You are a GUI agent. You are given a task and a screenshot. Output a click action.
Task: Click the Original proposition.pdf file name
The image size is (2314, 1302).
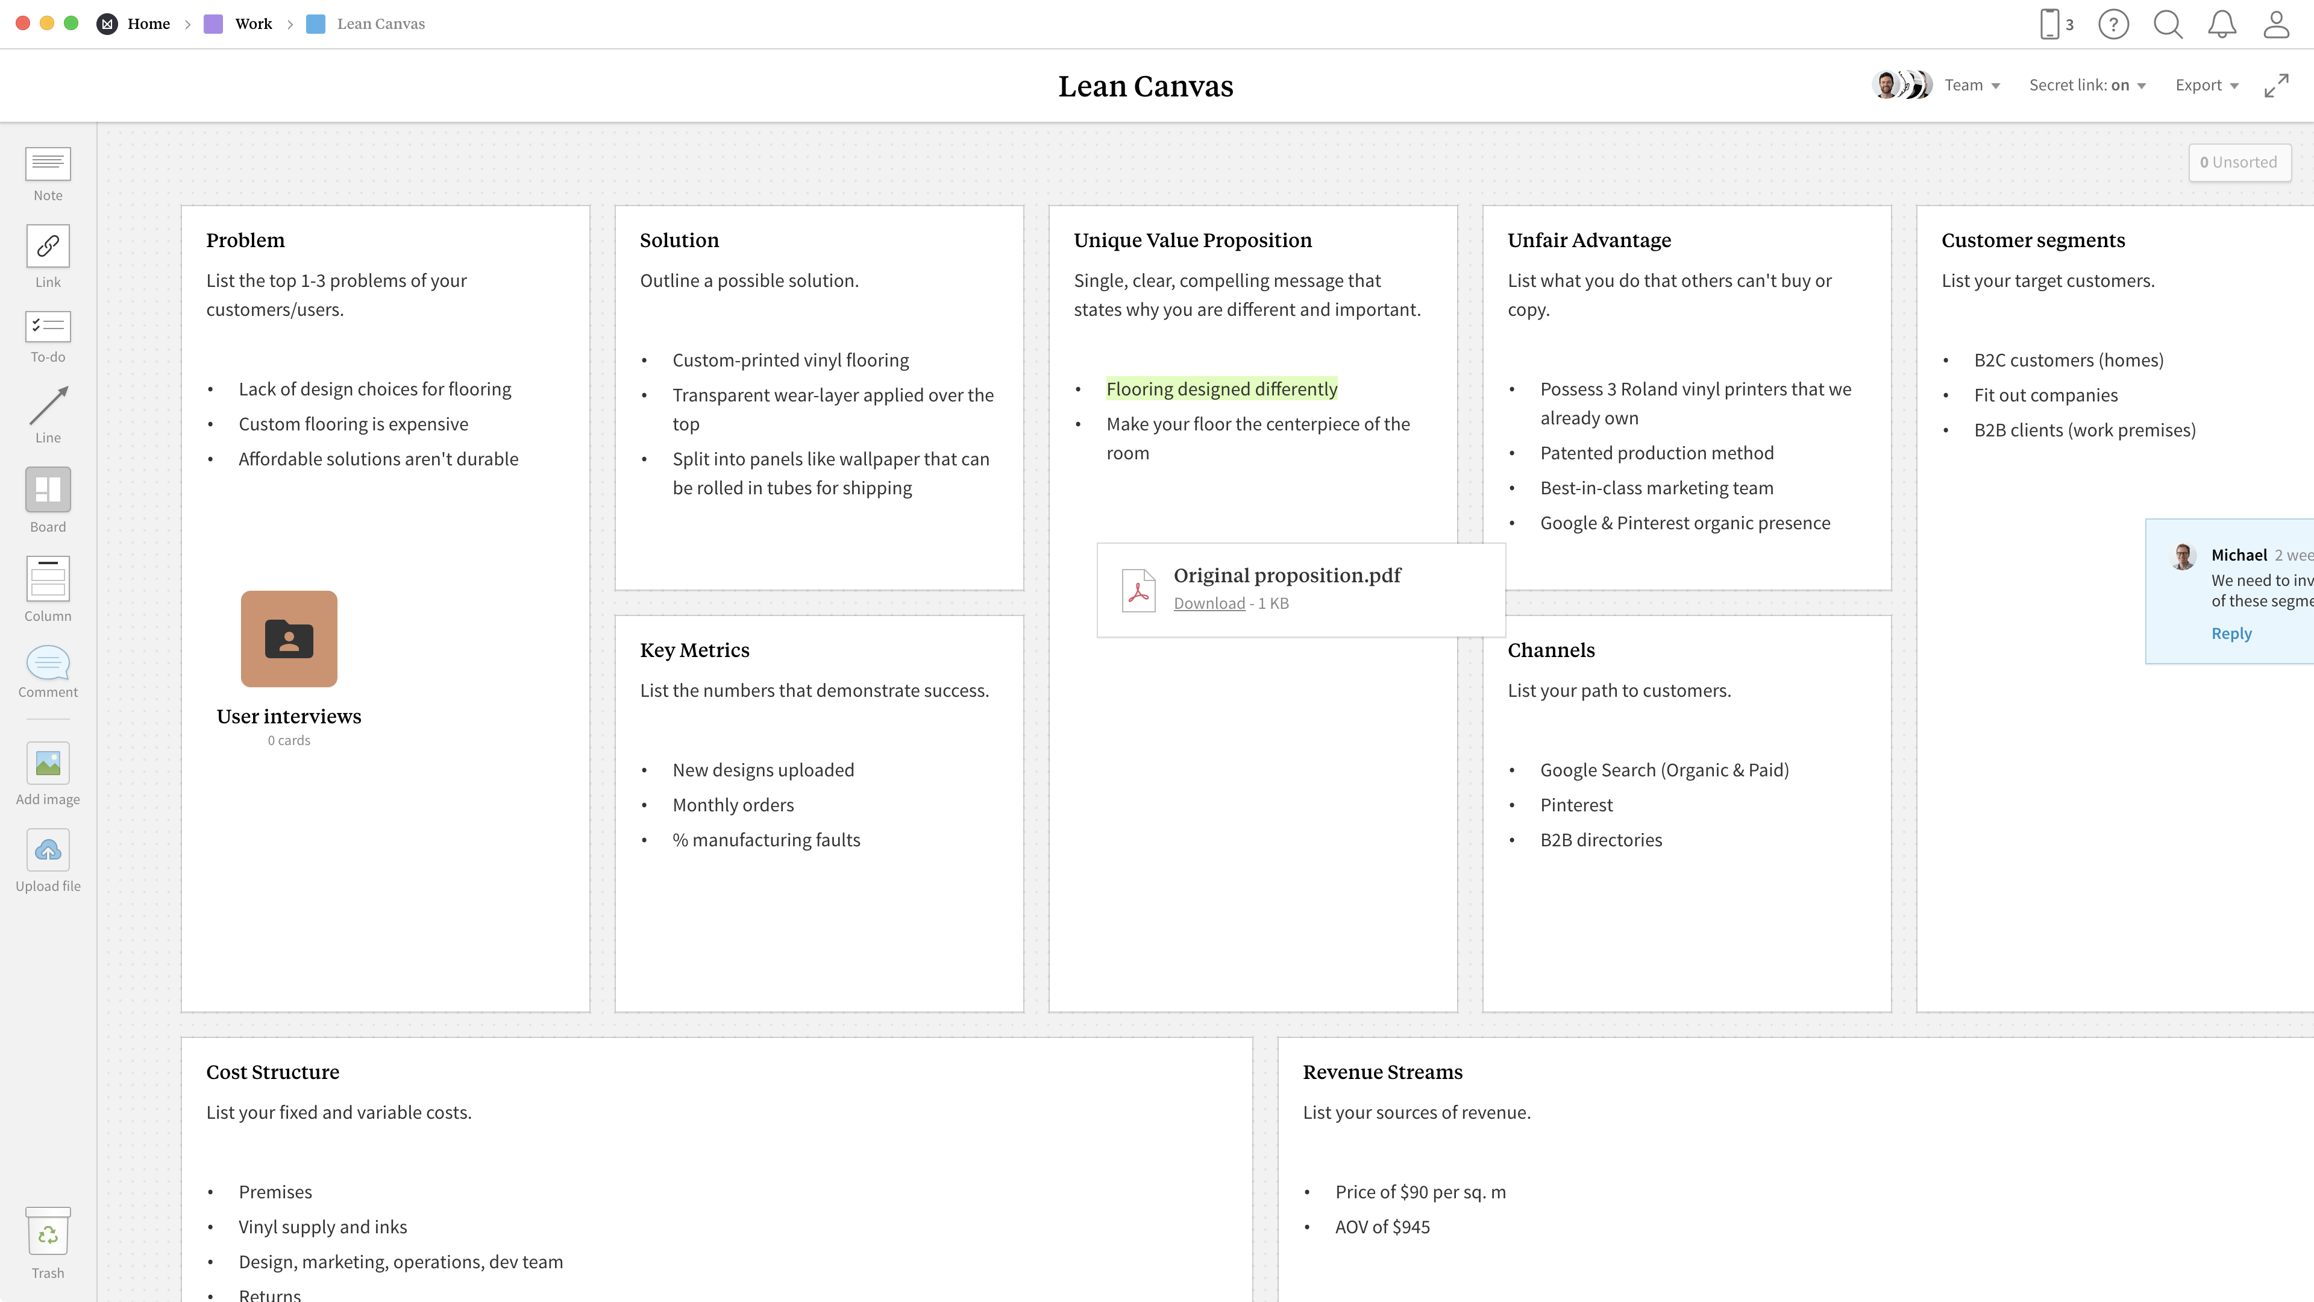1287,575
